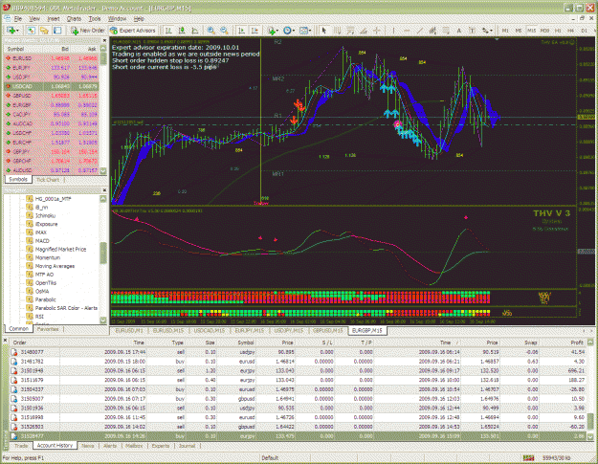Select the horizontal line drawing tool
The width and height of the screenshot is (598, 464).
point(407,31)
